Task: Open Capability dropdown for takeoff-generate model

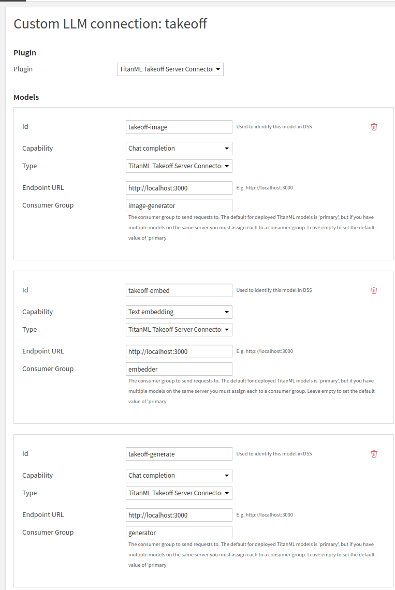Action: 179,476
